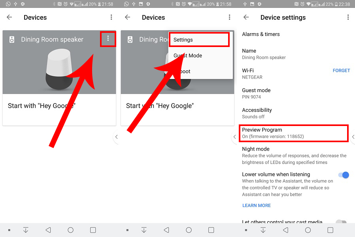Enable Let others control your cast media
This screenshot has width=355, height=237.
(x=342, y=223)
